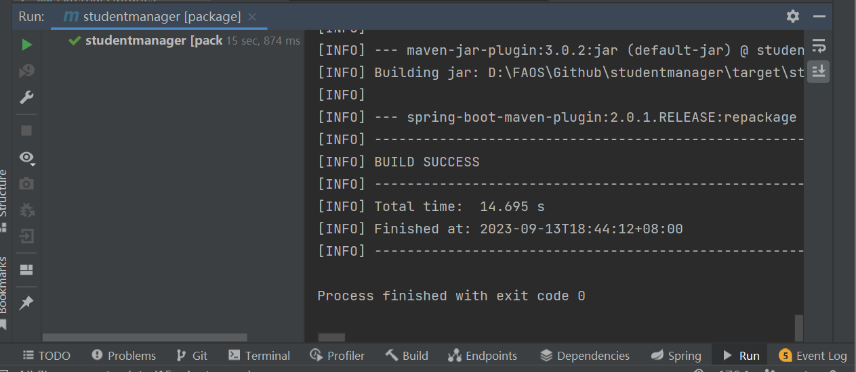Click the 'Run:' panel label

(31, 16)
